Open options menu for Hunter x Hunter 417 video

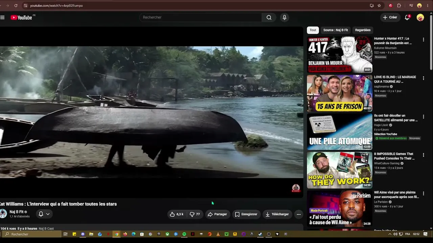click(x=423, y=40)
